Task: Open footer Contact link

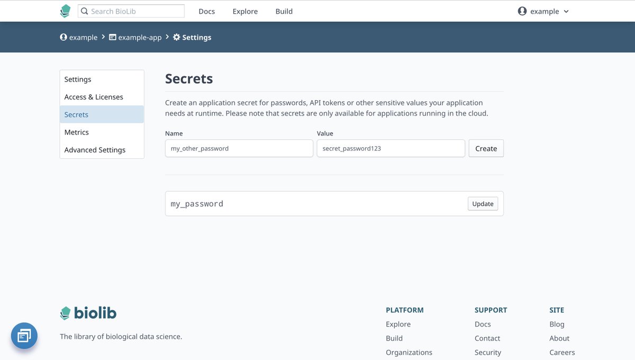Action: pos(487,338)
